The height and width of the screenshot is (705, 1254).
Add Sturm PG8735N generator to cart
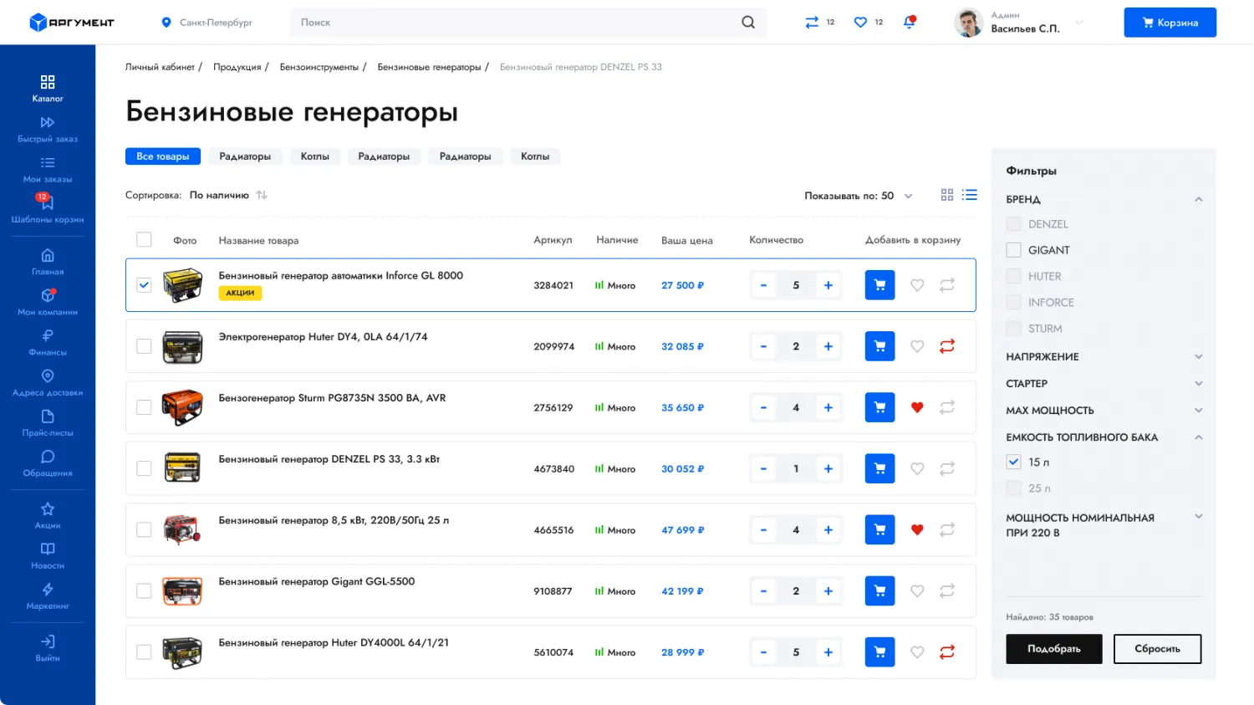(x=879, y=407)
